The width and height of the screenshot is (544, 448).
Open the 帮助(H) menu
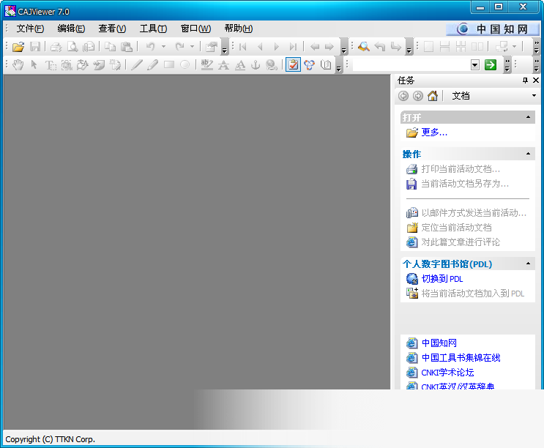(x=239, y=29)
